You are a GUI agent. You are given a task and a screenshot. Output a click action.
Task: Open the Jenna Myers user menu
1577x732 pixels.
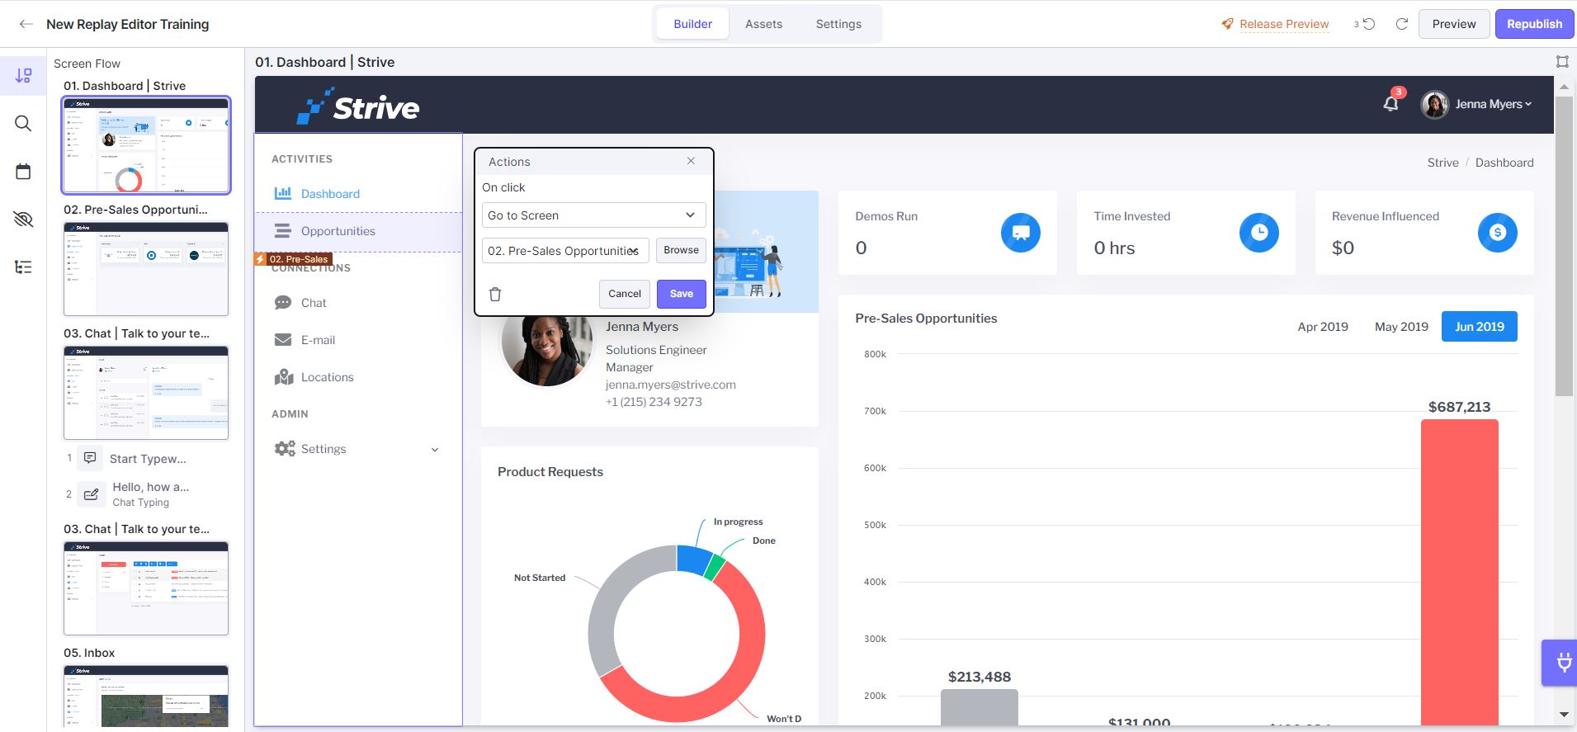1476,104
